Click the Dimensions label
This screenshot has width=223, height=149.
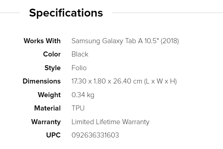pyautogui.click(x=42, y=81)
